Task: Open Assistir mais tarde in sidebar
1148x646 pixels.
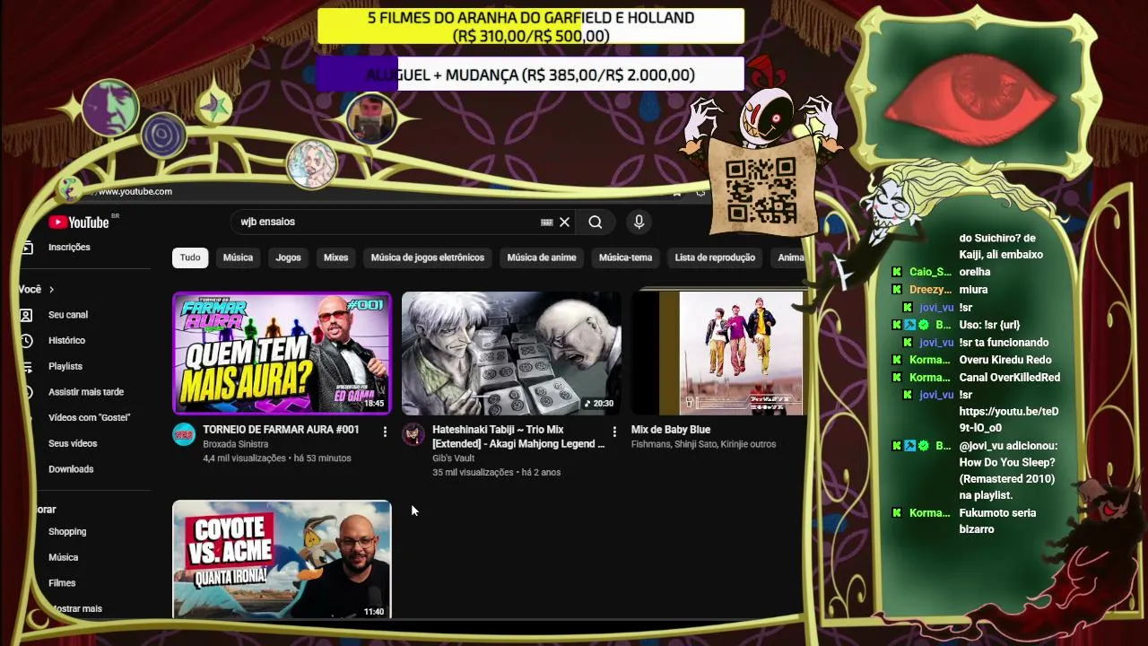Action: (x=86, y=392)
